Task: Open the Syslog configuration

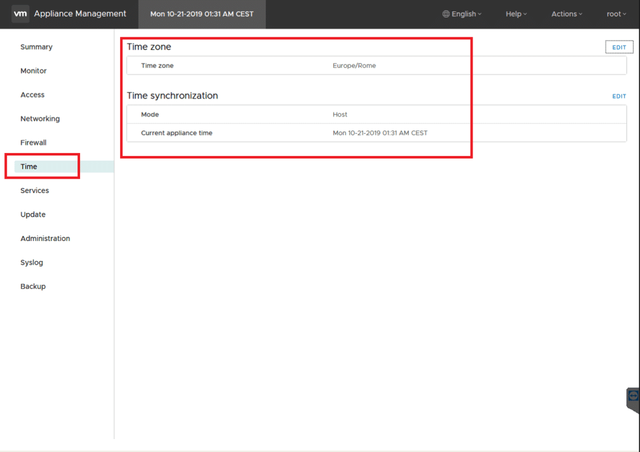Action: click(x=32, y=263)
